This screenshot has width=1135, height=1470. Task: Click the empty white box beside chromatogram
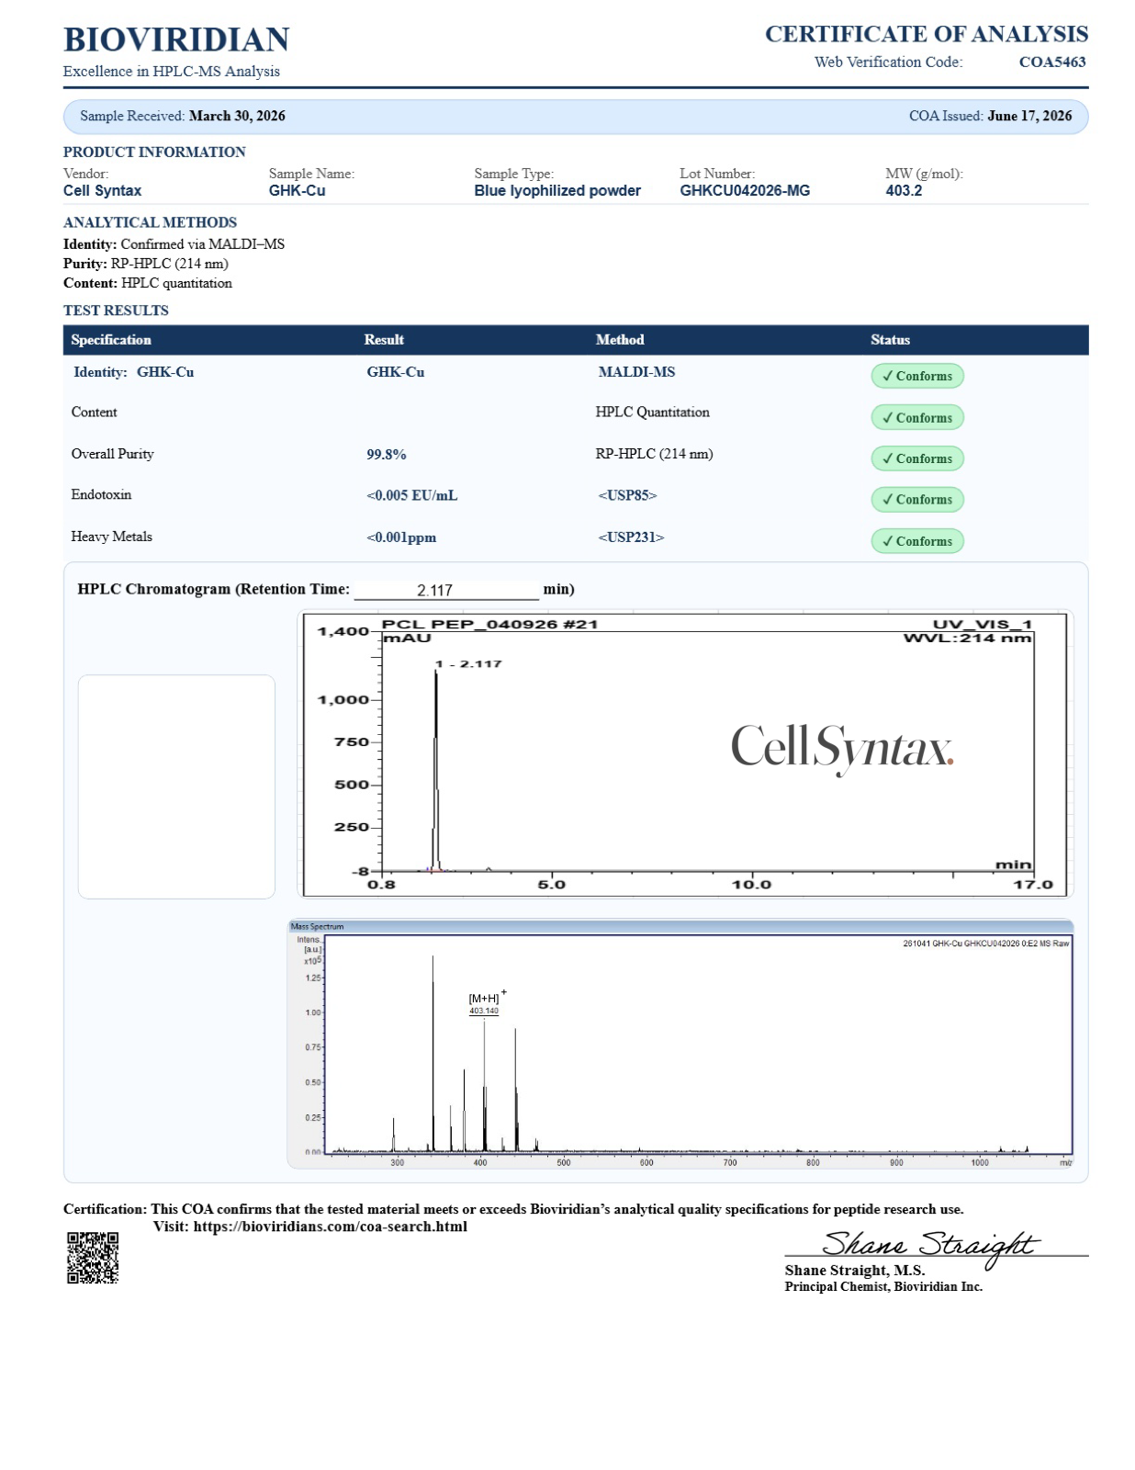click(x=176, y=786)
